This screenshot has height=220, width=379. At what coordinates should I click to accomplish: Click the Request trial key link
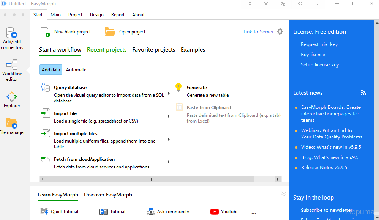[x=319, y=44]
